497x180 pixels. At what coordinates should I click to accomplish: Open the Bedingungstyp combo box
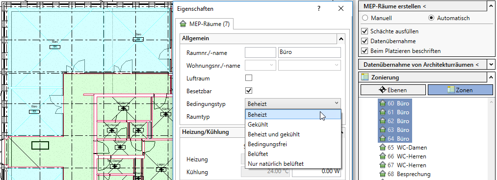(x=293, y=103)
